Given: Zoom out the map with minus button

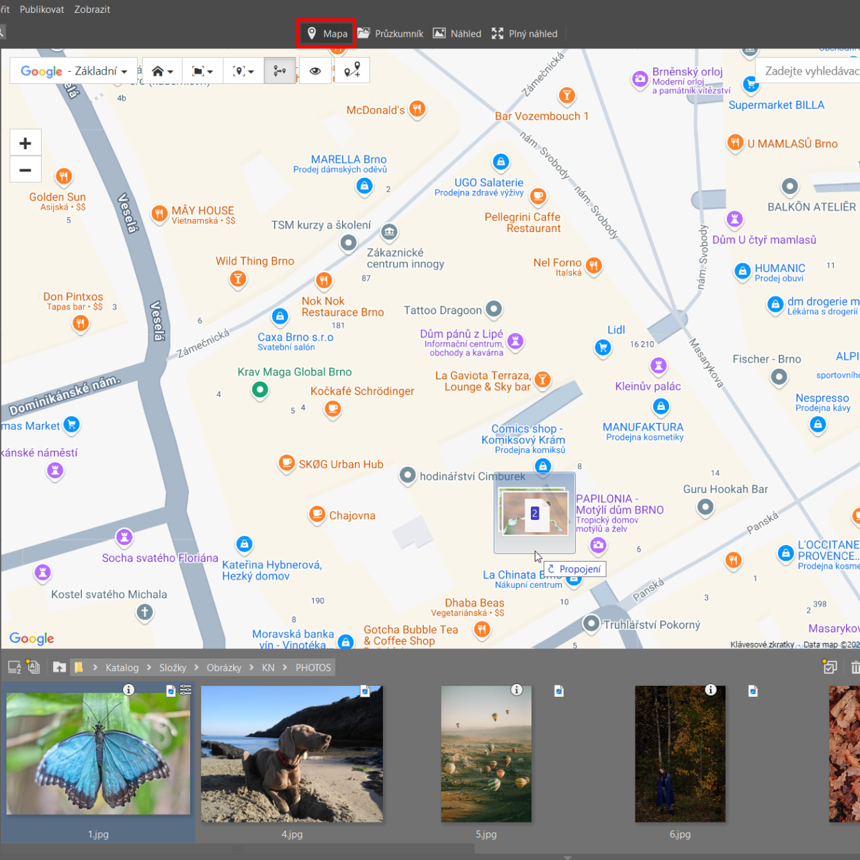Looking at the screenshot, I should point(26,170).
